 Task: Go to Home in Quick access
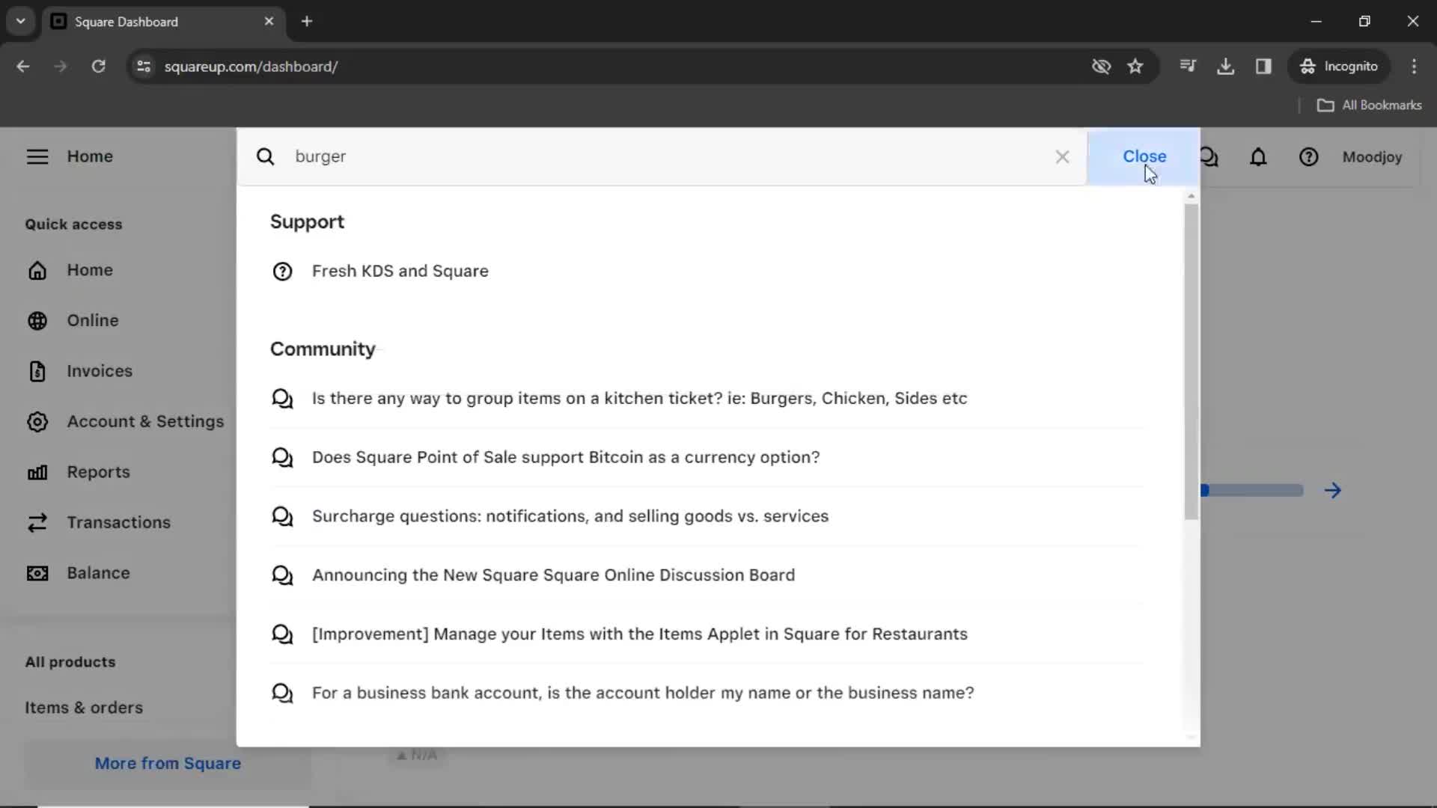pyautogui.click(x=90, y=270)
